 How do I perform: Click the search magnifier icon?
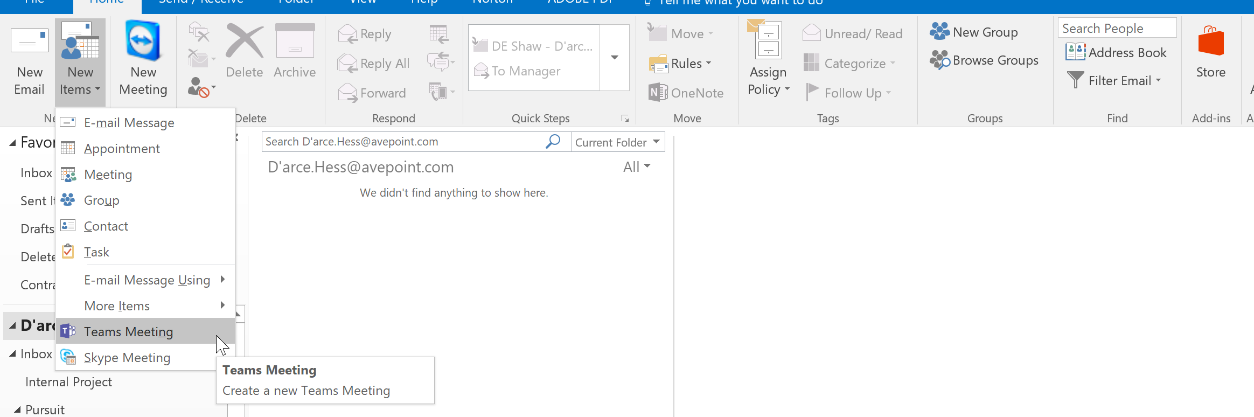point(554,142)
